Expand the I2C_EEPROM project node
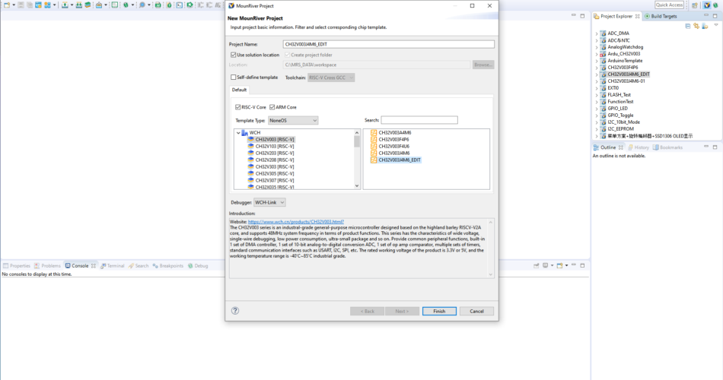This screenshot has height=380, width=723. (x=597, y=129)
